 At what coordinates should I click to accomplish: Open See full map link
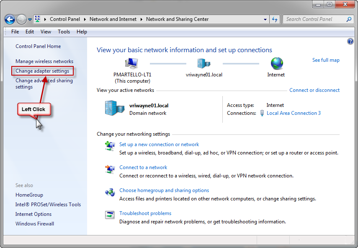click(x=326, y=60)
